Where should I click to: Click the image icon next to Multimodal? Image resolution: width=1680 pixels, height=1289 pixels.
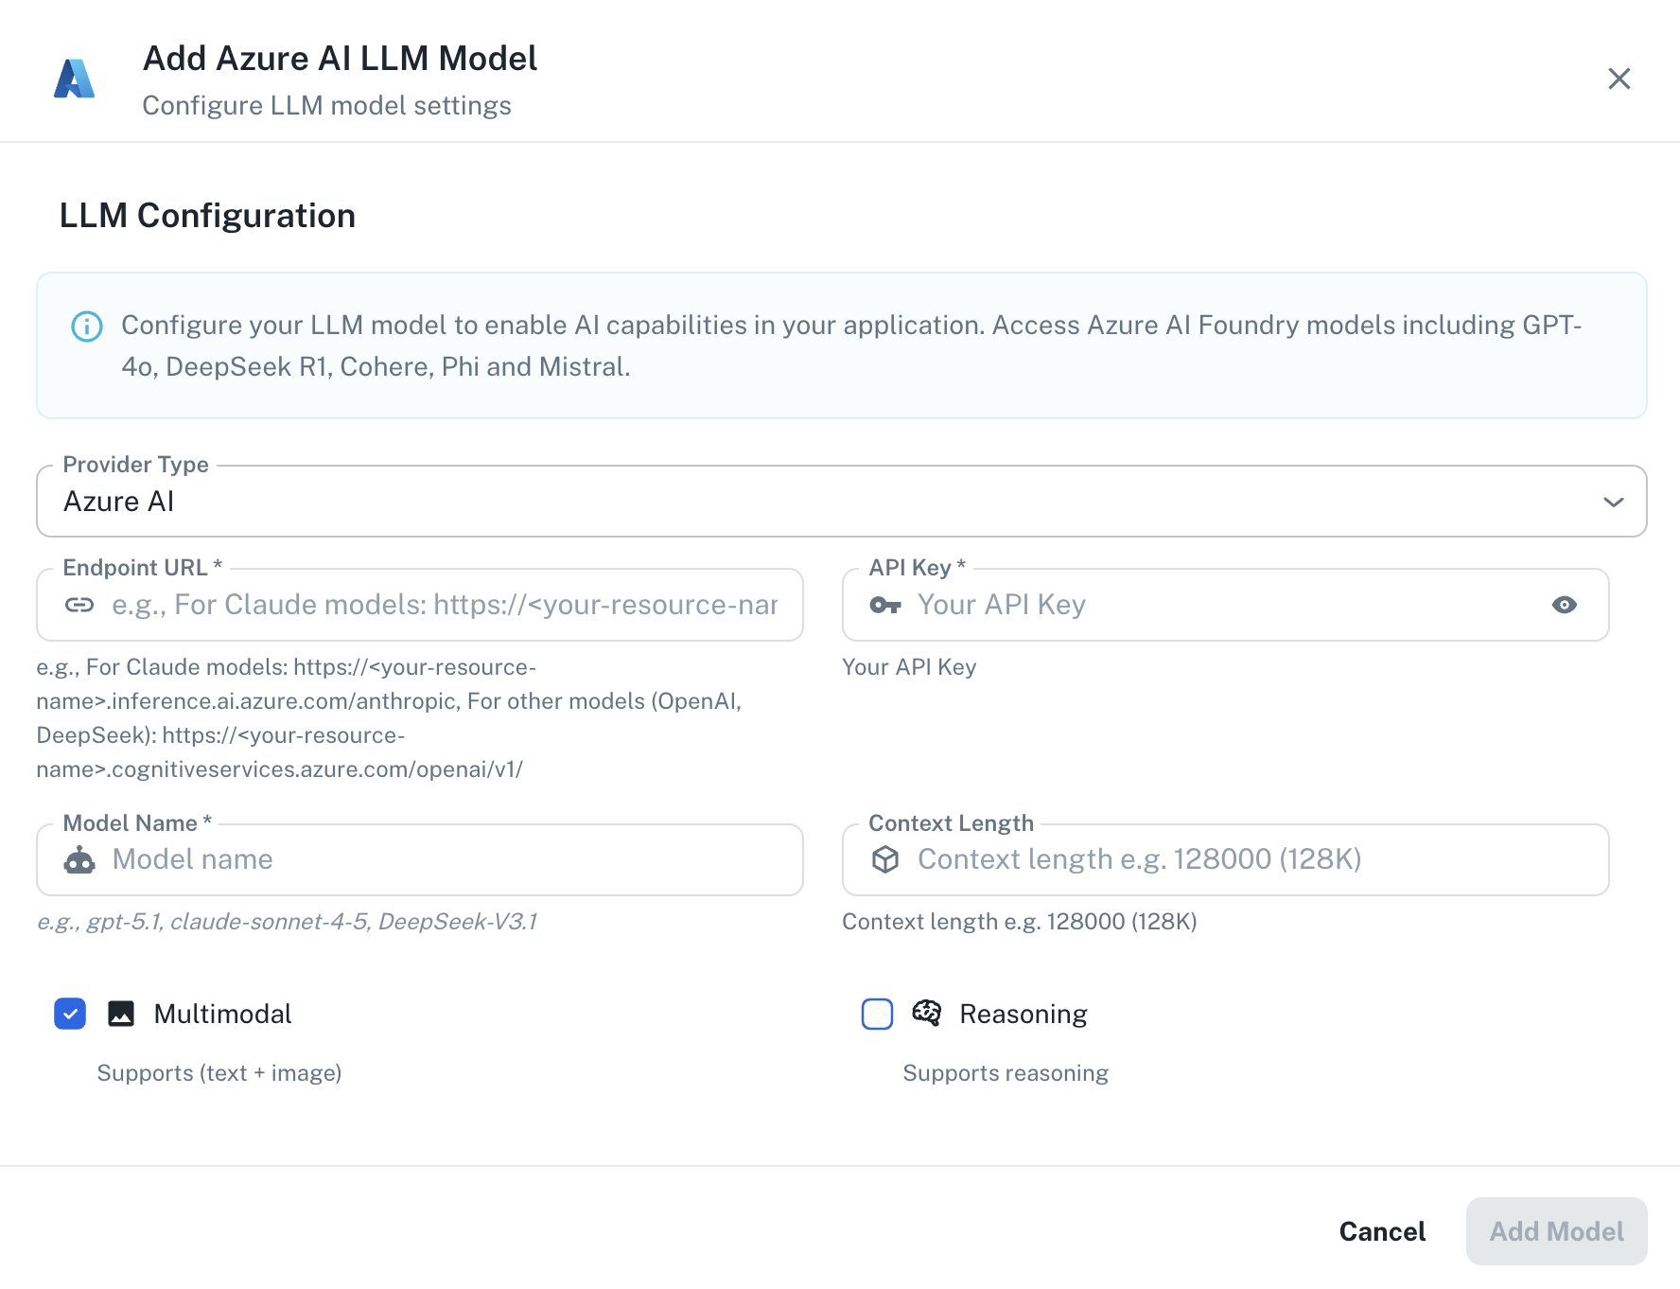pyautogui.click(x=121, y=1014)
